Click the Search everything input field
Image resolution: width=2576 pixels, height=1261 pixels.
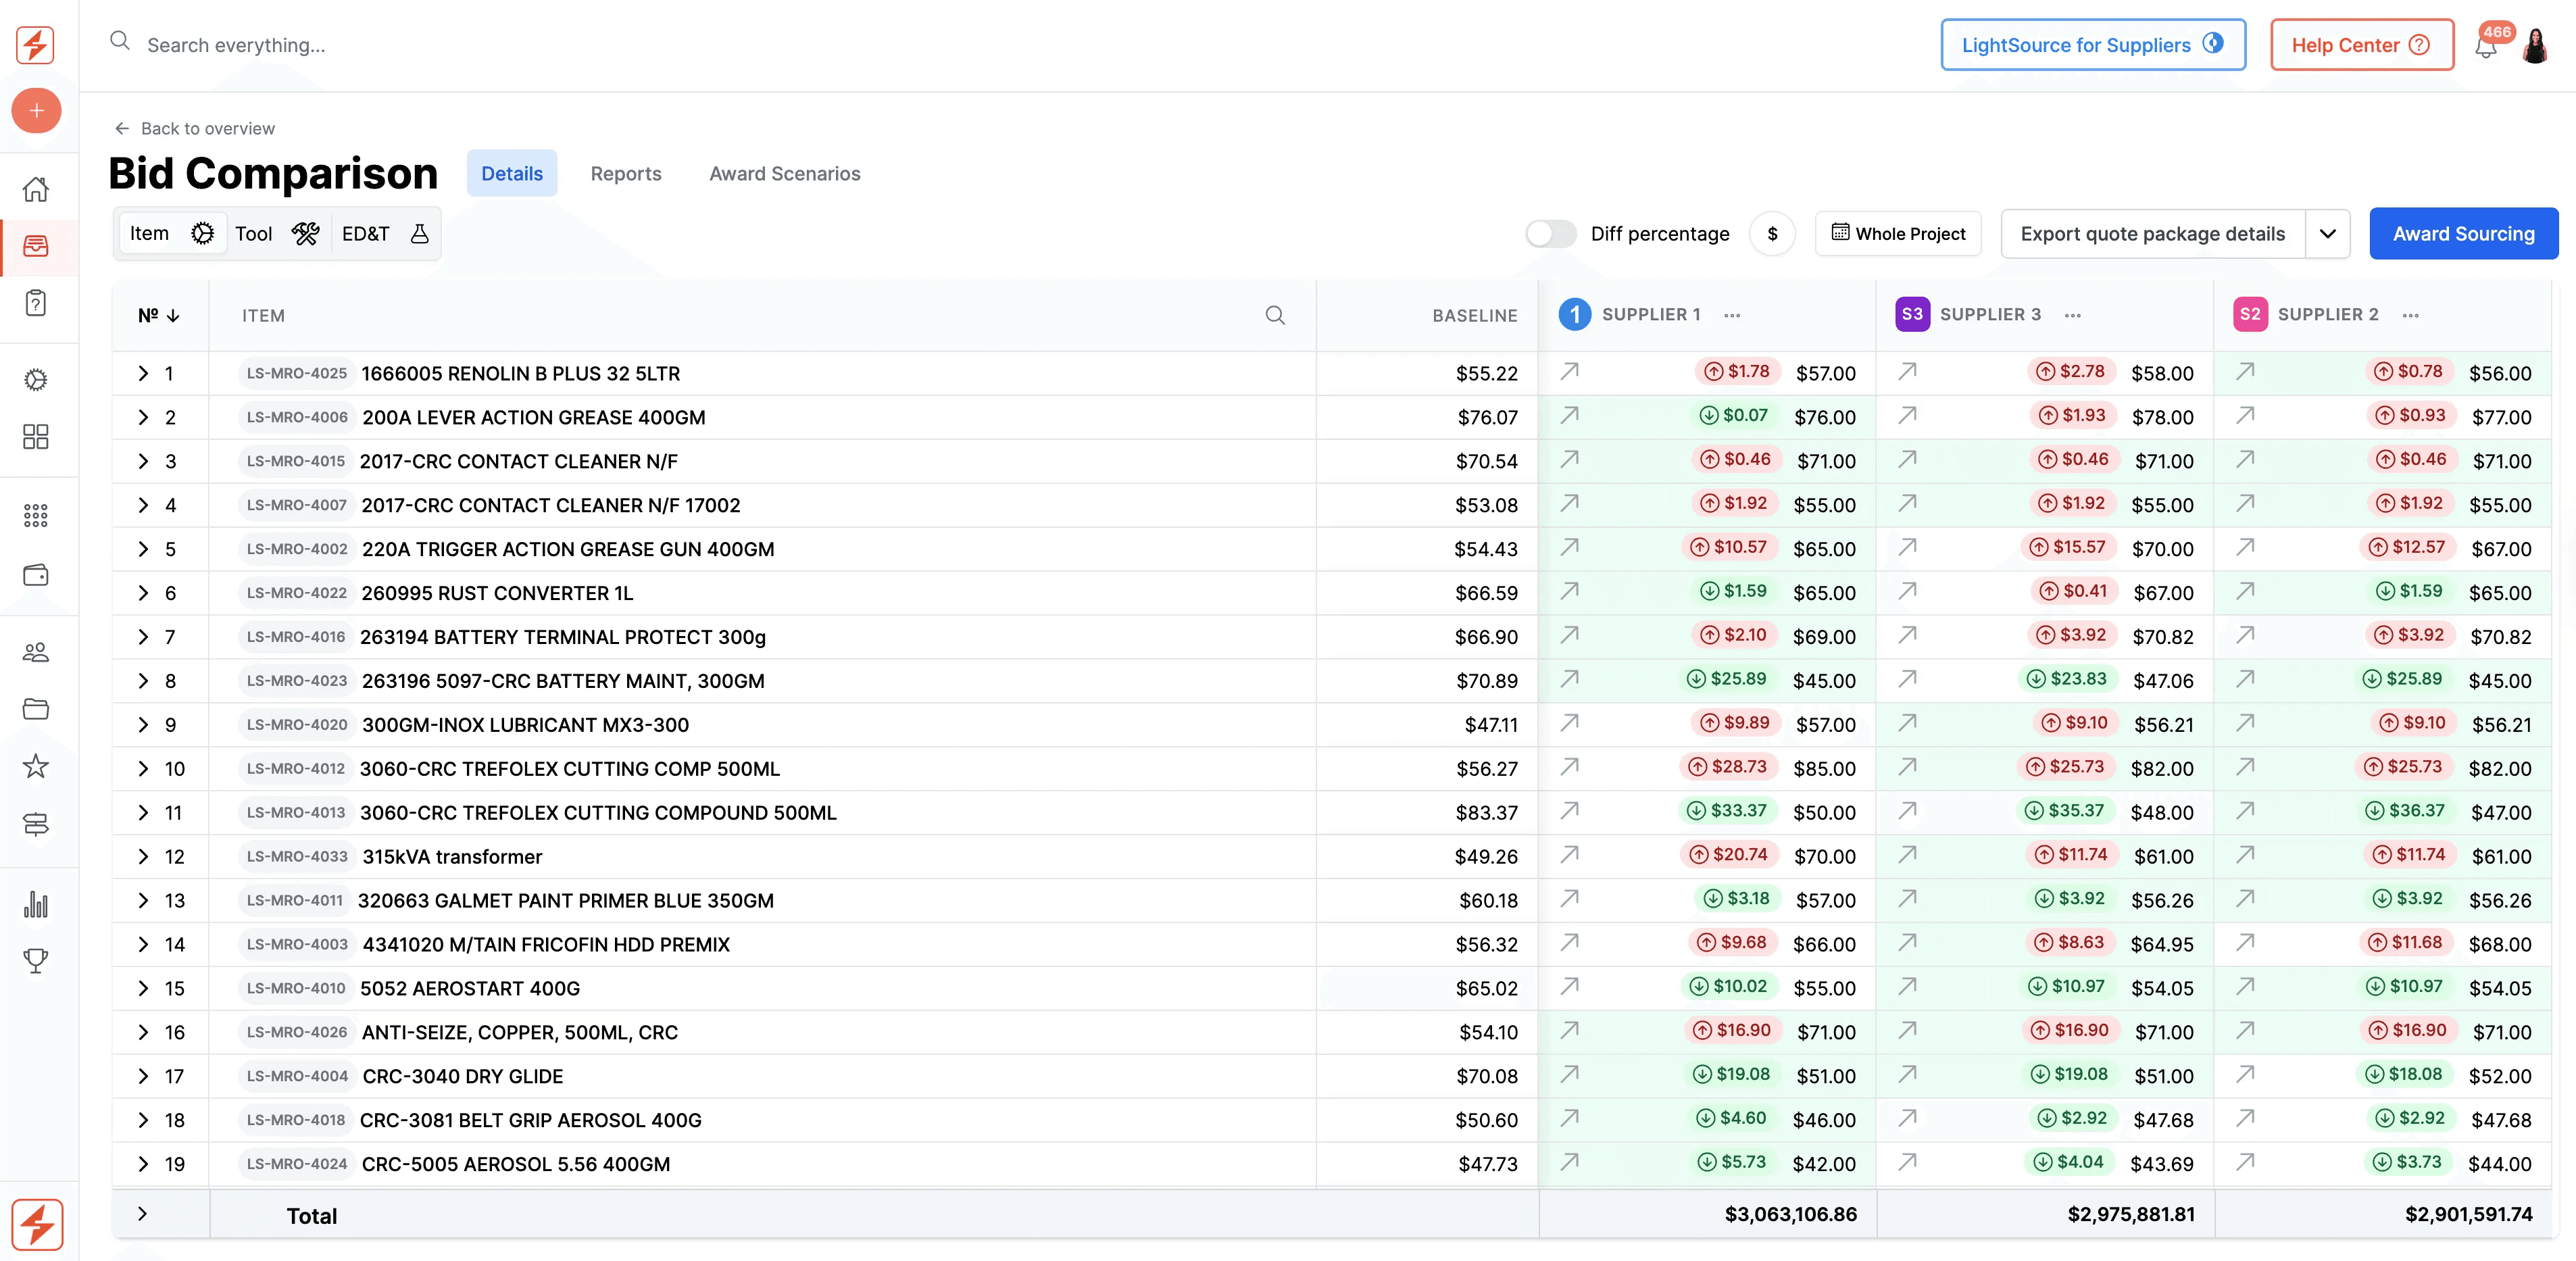[236, 45]
